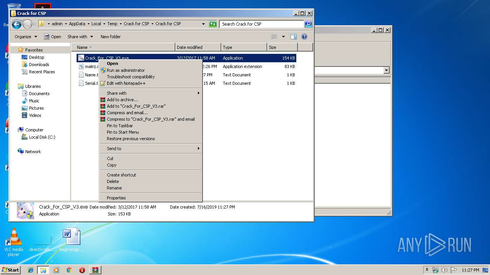Click the search magnifier icon
490x275 pixels.
308,24
